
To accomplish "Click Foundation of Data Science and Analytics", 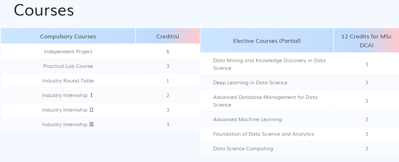I will [x=264, y=134].
